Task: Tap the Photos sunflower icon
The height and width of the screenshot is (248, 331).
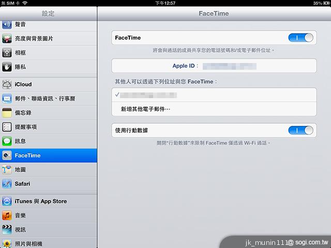Action: tap(7, 244)
